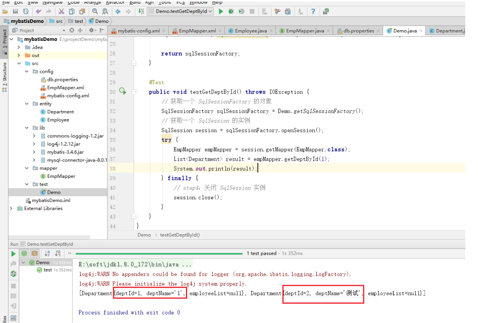Click the Build project icon

(x=141, y=11)
